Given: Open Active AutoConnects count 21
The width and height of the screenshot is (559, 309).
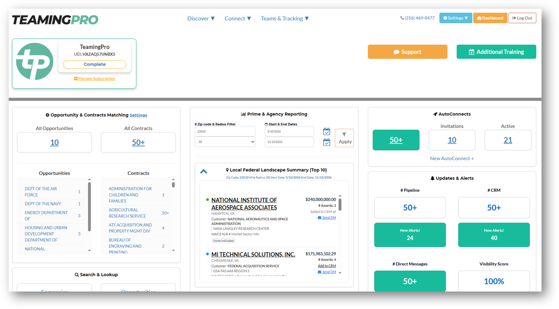Looking at the screenshot, I should pyautogui.click(x=508, y=140).
